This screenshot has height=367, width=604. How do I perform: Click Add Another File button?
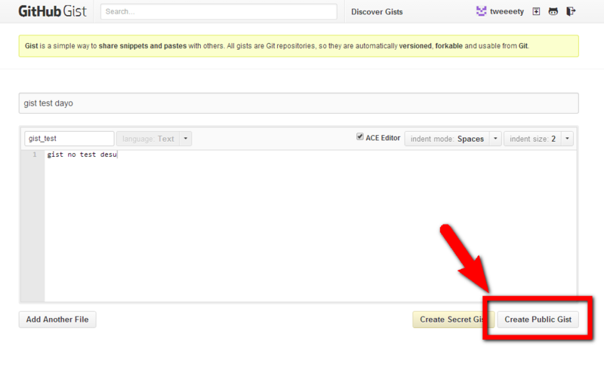click(x=57, y=320)
